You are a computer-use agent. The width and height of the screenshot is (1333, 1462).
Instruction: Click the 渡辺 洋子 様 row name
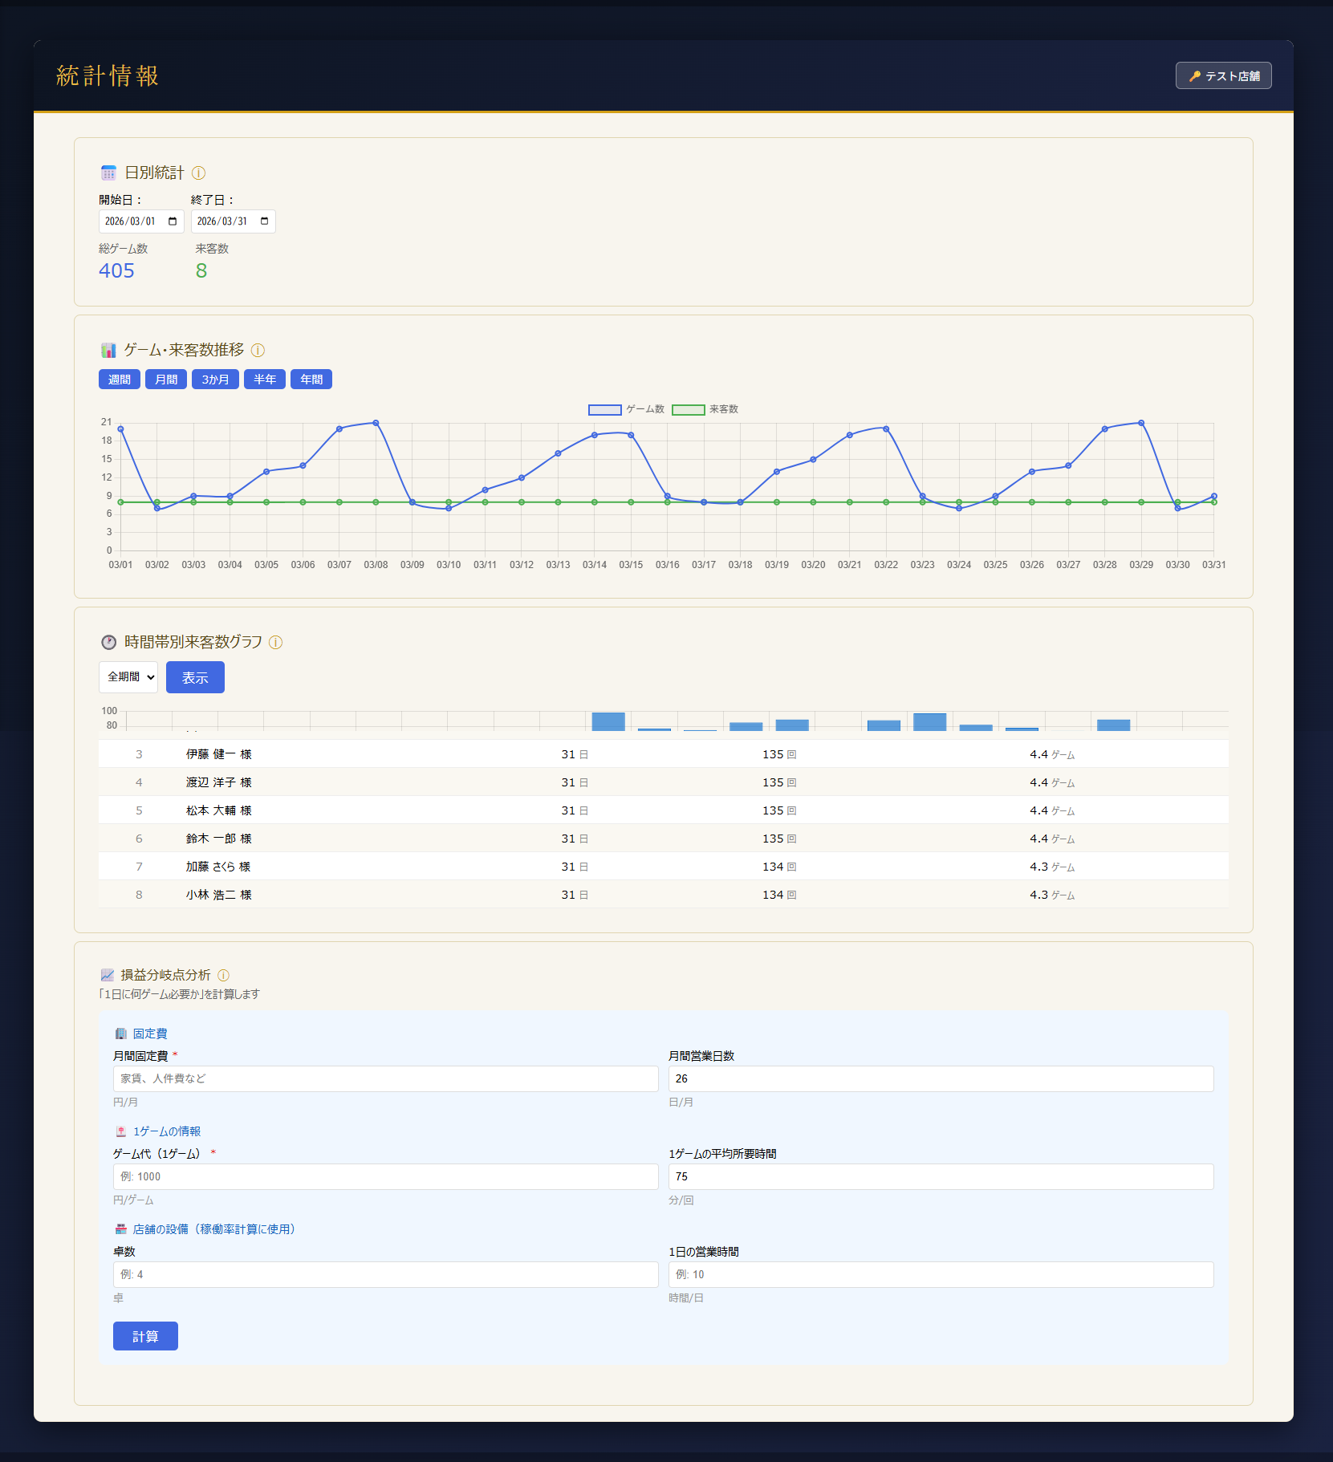pos(219,783)
